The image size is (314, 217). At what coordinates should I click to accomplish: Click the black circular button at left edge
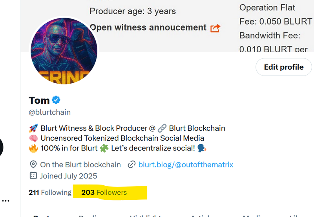pyautogui.click(x=1, y=147)
